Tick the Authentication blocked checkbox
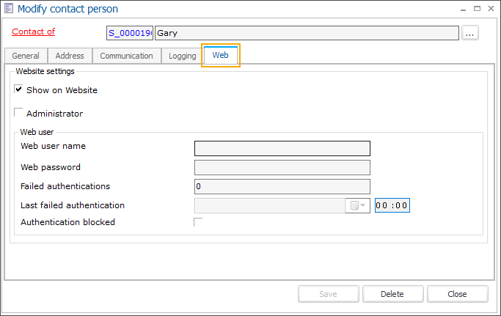501x316 pixels. coord(198,222)
